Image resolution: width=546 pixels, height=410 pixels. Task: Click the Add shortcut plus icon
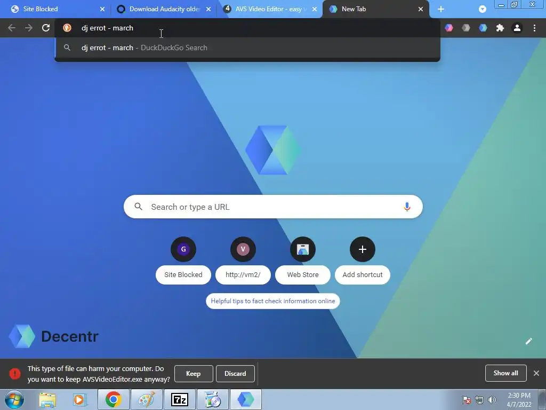click(x=363, y=249)
